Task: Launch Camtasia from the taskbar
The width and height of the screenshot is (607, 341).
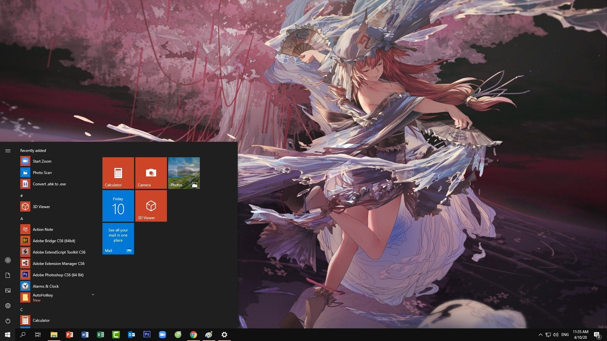Action: pyautogui.click(x=116, y=334)
